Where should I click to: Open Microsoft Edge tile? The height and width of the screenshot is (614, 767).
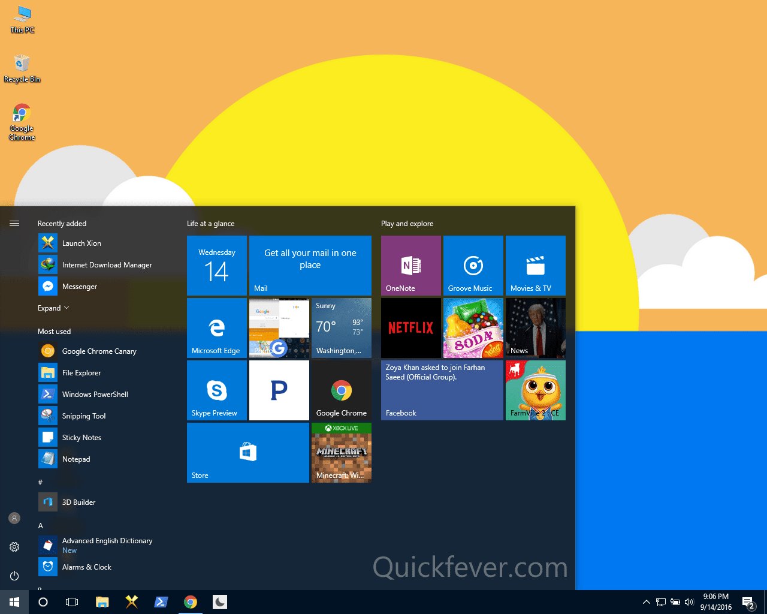click(217, 328)
